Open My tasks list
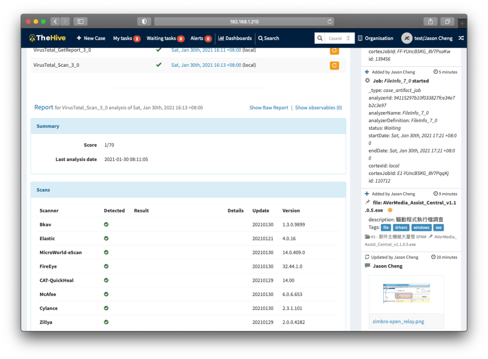Image resolution: width=488 pixels, height=359 pixels. pyautogui.click(x=126, y=38)
